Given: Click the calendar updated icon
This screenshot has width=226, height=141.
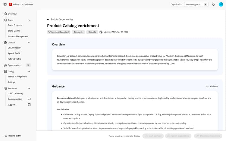Looking at the screenshot, I should (101, 32).
